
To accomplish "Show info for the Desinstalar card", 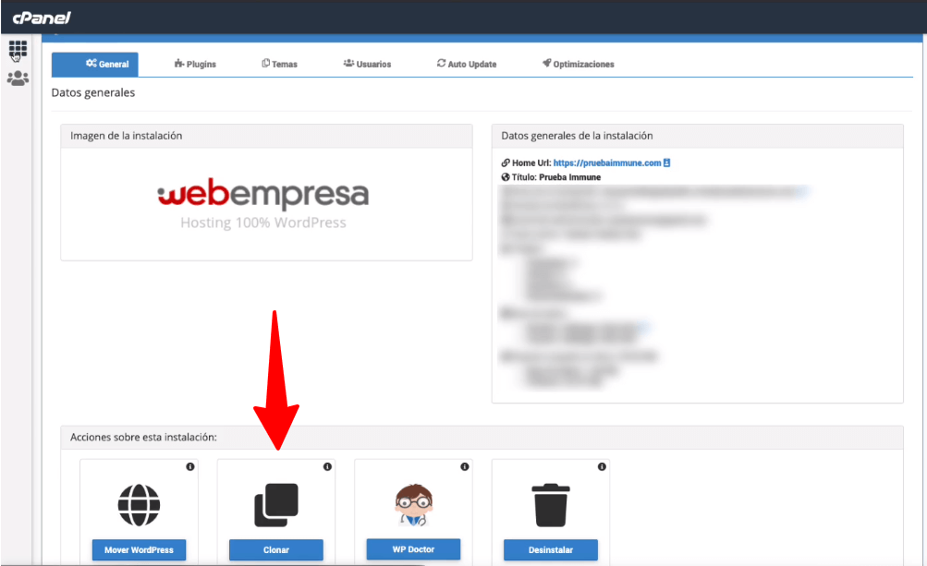I will (x=601, y=467).
